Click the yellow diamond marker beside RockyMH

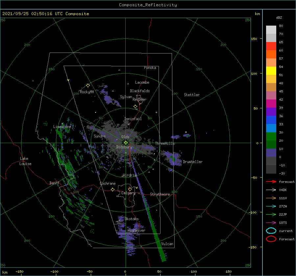click(x=88, y=86)
